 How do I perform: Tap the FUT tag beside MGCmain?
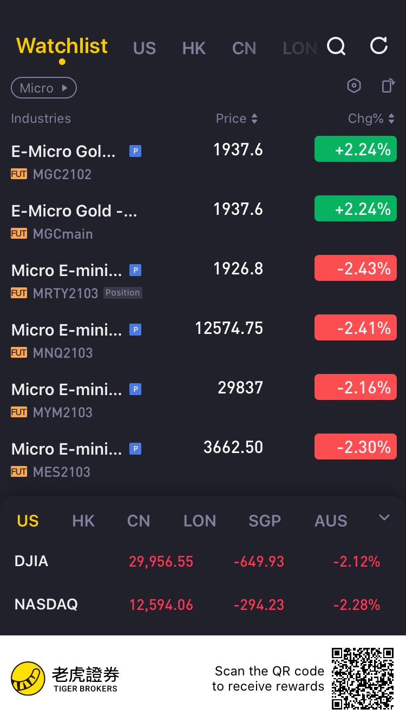click(19, 234)
